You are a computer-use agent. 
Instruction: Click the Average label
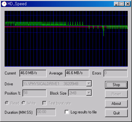tap(56, 73)
